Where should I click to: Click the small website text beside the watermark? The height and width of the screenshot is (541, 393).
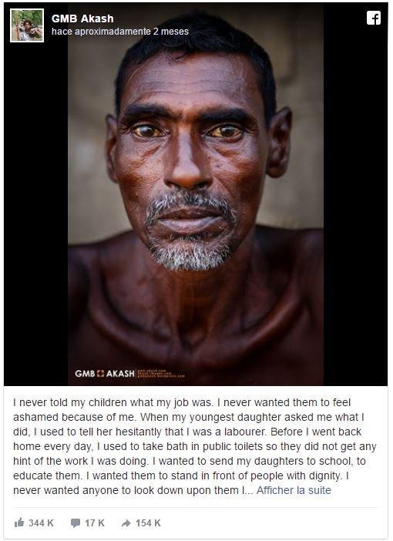(x=161, y=374)
